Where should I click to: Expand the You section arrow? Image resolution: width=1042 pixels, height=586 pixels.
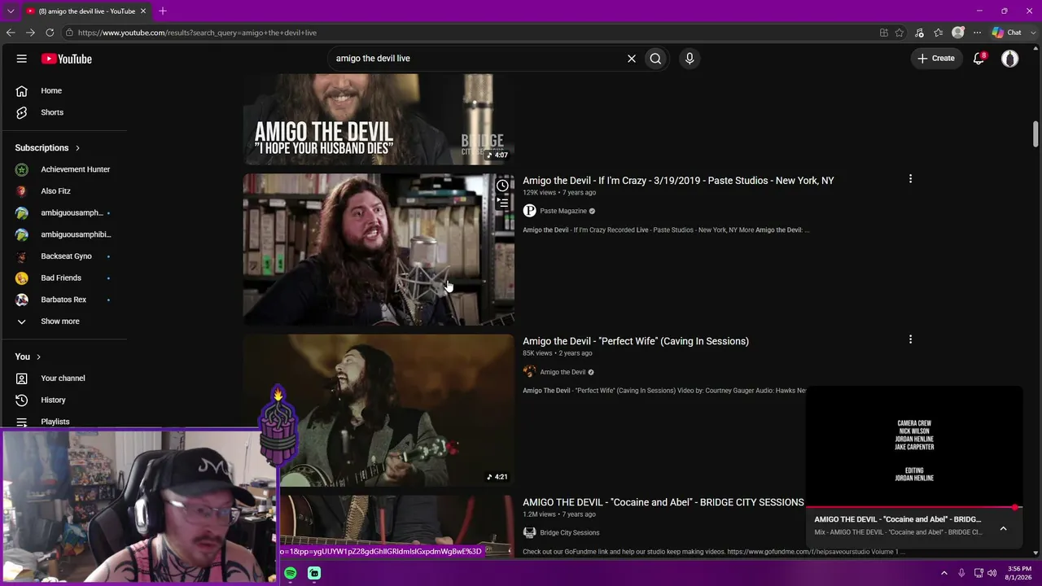[38, 356]
